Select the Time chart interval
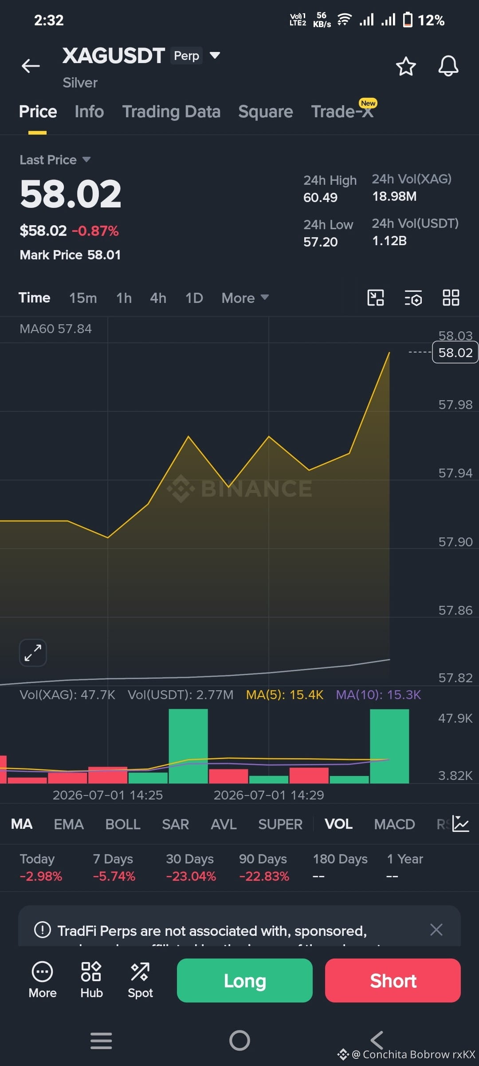 click(x=34, y=298)
